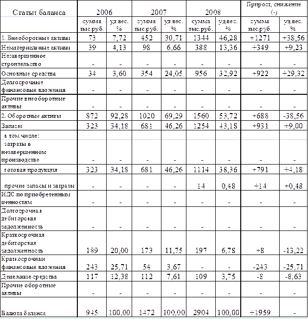Click value 7,72 in Внеоборотные активы row

click(119, 38)
